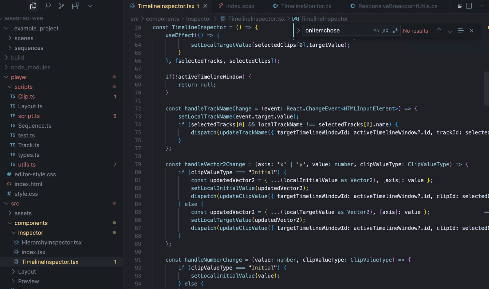The height and width of the screenshot is (289, 489).
Task: Close the TimelineInspector.tsx tab
Action: [x=205, y=6]
